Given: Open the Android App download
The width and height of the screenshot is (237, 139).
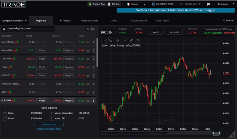Looking at the screenshot, I should [x=97, y=4].
